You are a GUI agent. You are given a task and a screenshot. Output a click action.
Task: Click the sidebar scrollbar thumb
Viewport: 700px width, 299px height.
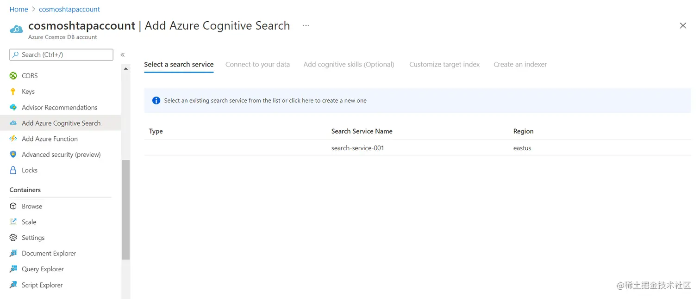125,210
